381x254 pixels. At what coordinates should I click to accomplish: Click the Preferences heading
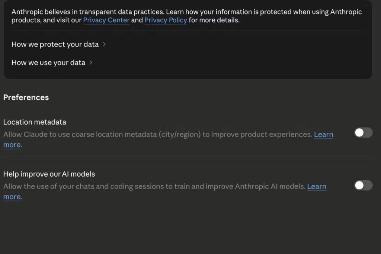point(26,97)
